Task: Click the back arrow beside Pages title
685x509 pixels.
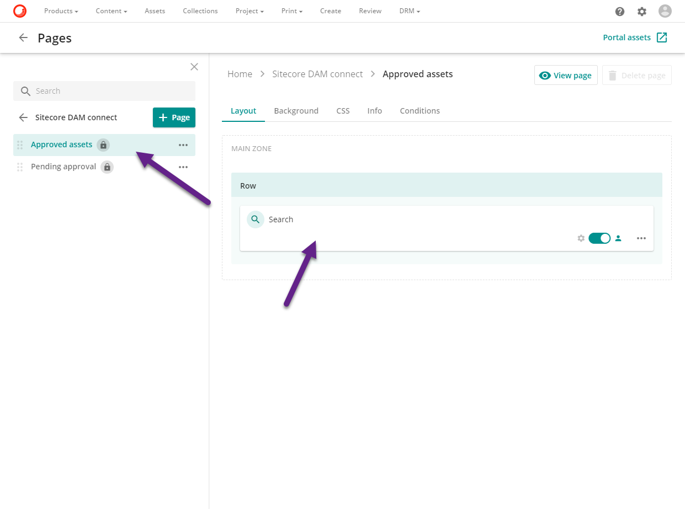Action: point(23,37)
